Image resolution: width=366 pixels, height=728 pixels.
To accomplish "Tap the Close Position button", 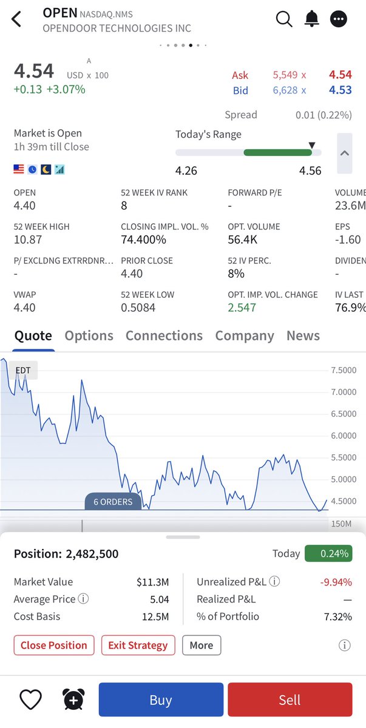I will pos(54,645).
